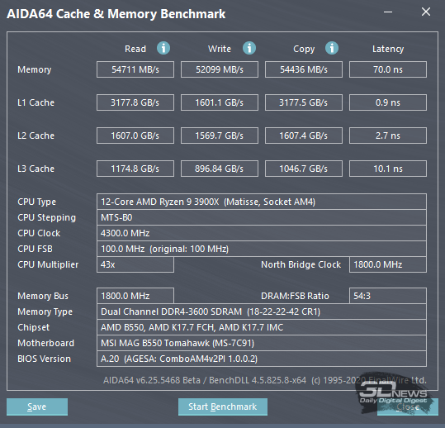Click the Read info icon
Image resolution: width=445 pixels, height=428 pixels.
point(163,48)
